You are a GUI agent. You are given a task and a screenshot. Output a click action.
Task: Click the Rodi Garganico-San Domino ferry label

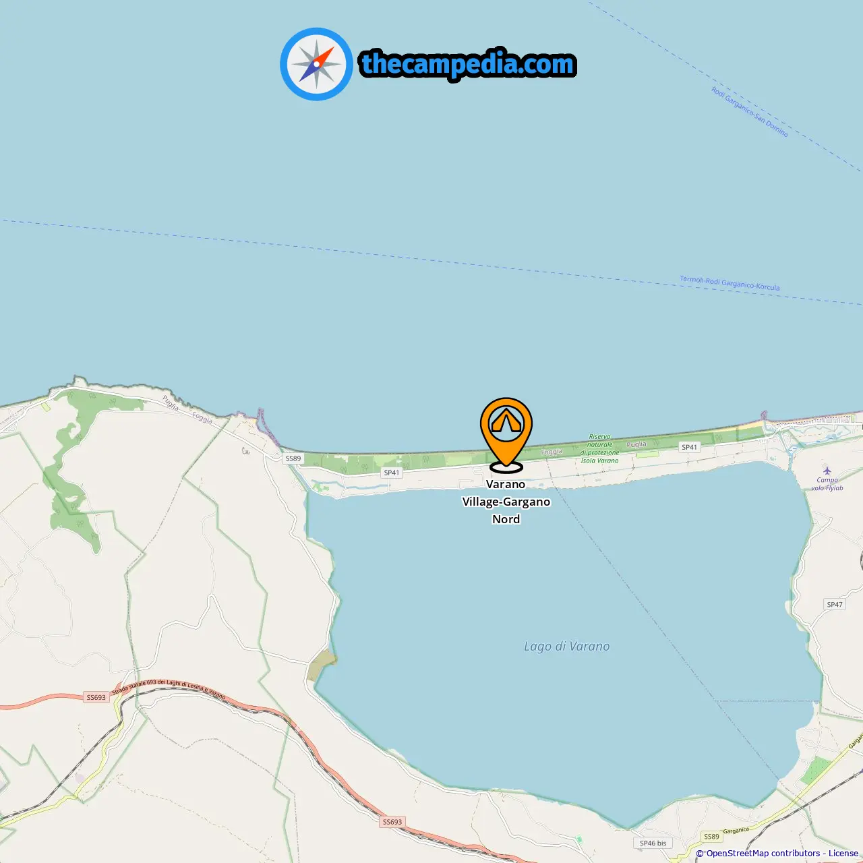point(750,111)
